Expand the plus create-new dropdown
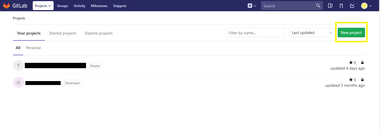The height and width of the screenshot is (131, 380). tap(252, 6)
